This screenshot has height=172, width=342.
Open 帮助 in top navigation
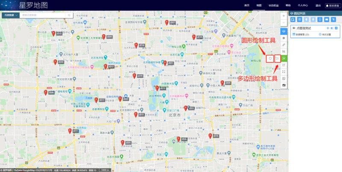click(x=288, y=6)
